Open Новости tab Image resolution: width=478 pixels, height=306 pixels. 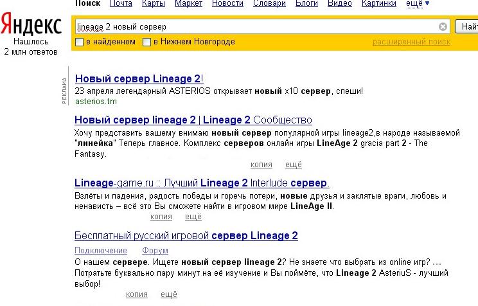tap(227, 3)
